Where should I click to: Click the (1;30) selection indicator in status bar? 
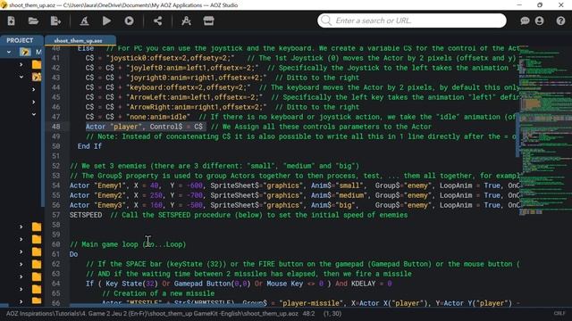click(332, 313)
